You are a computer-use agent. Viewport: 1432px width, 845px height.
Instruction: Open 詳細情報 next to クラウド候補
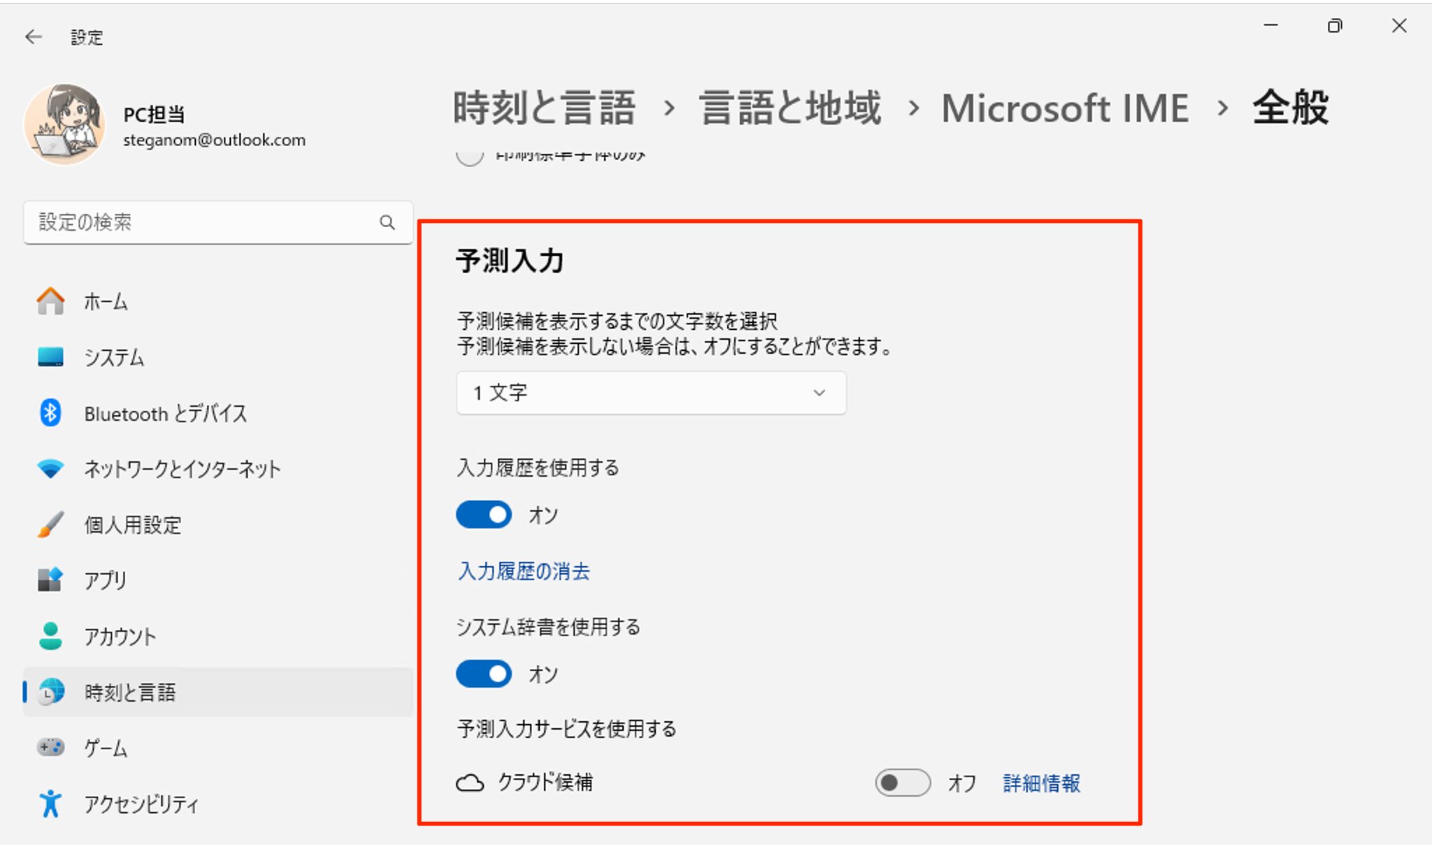(x=1040, y=783)
